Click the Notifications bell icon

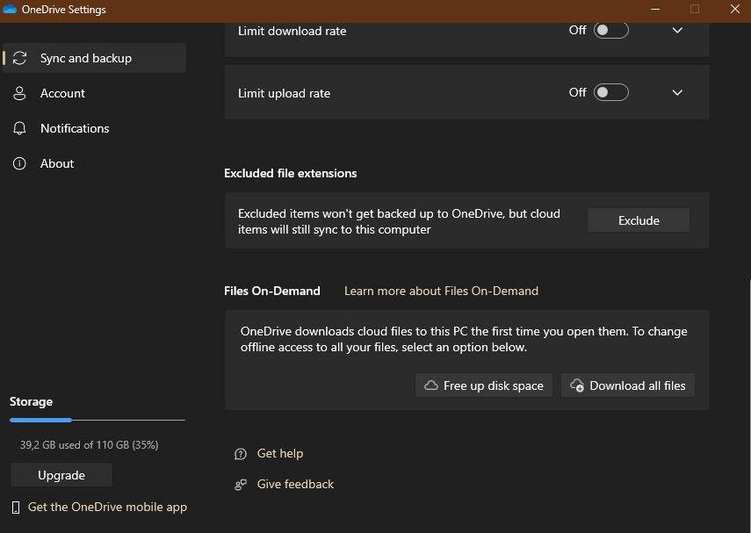point(19,128)
